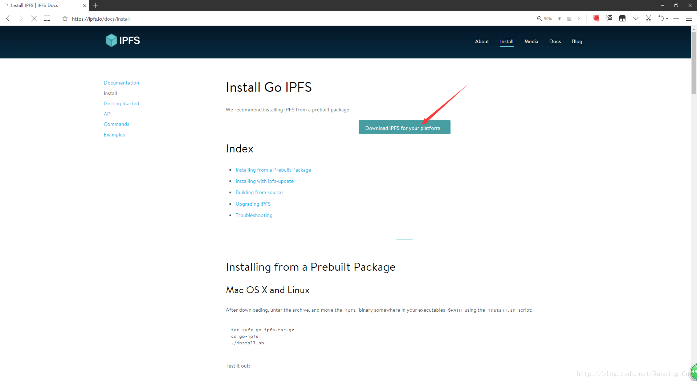Open Getting Started sidebar link
Image resolution: width=697 pixels, height=381 pixels.
[x=121, y=103]
